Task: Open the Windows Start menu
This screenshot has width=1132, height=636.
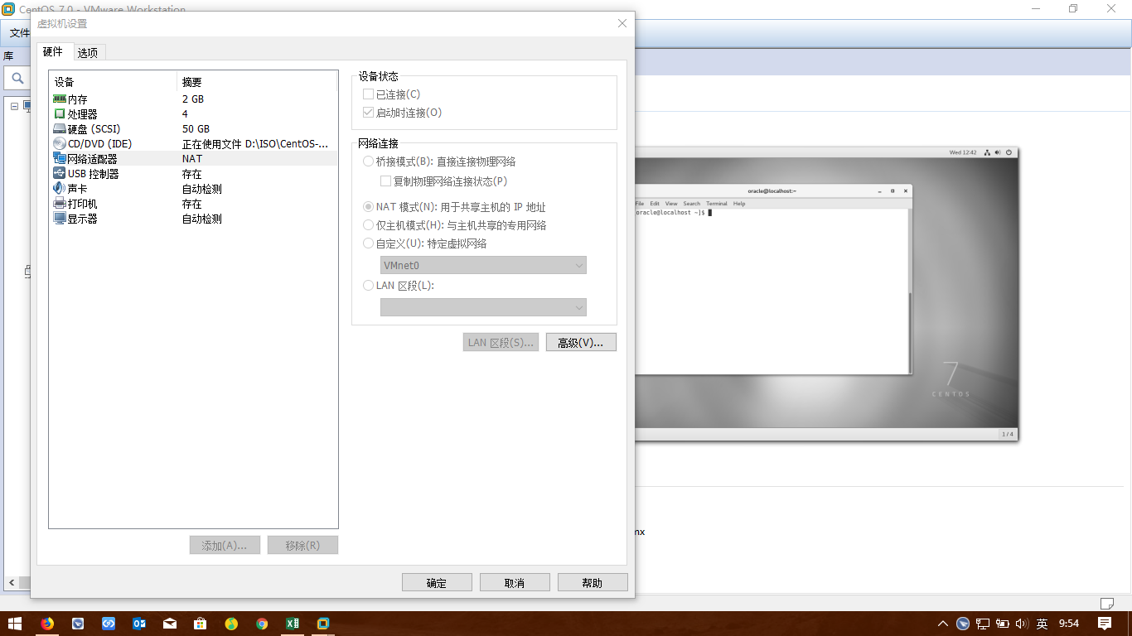Action: (x=15, y=624)
